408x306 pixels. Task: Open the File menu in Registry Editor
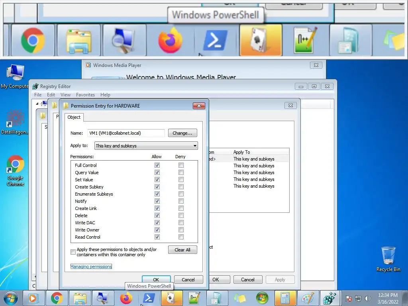coord(38,95)
